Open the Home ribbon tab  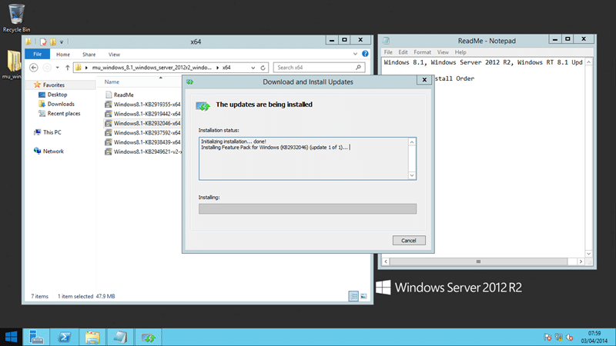pos(63,55)
